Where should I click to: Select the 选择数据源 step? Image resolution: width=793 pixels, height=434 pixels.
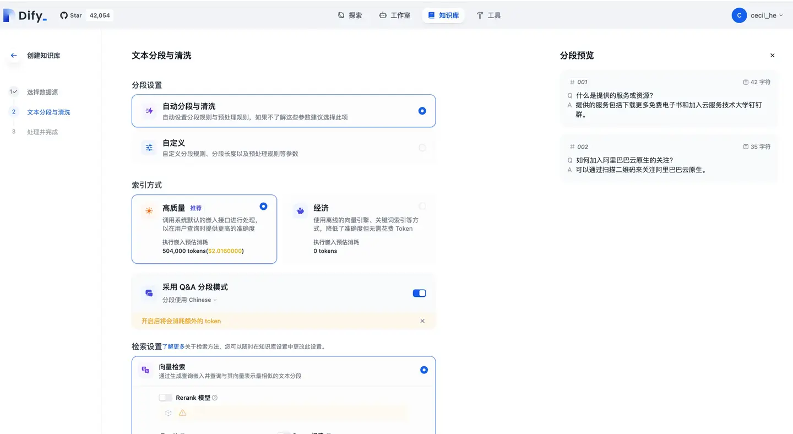(41, 92)
